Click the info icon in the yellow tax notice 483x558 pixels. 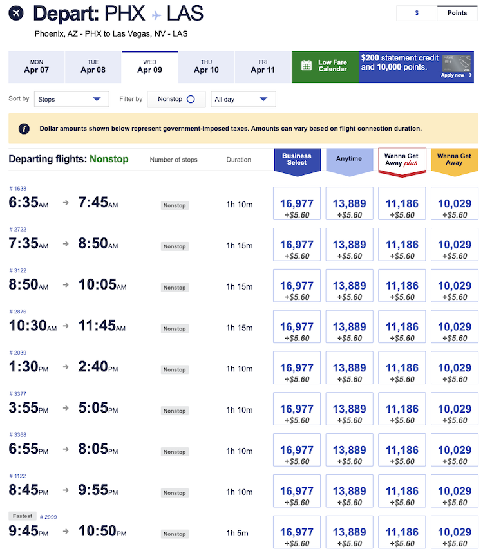(24, 129)
